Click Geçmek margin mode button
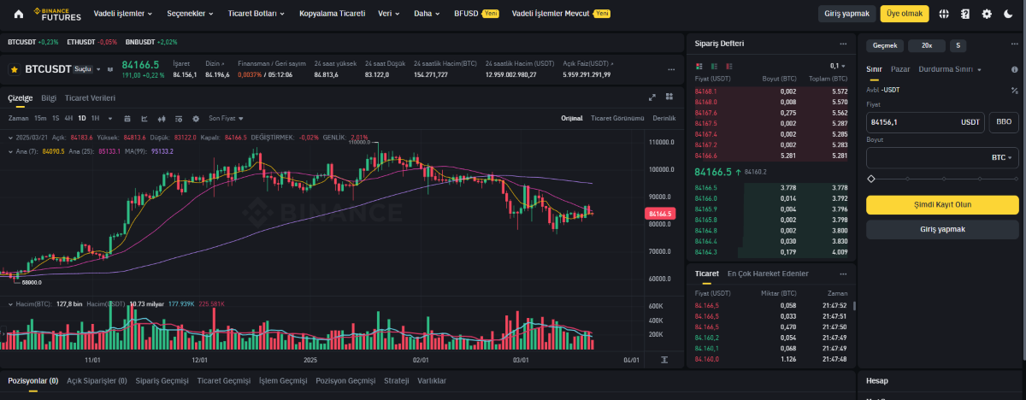The height and width of the screenshot is (400, 1026). [884, 45]
